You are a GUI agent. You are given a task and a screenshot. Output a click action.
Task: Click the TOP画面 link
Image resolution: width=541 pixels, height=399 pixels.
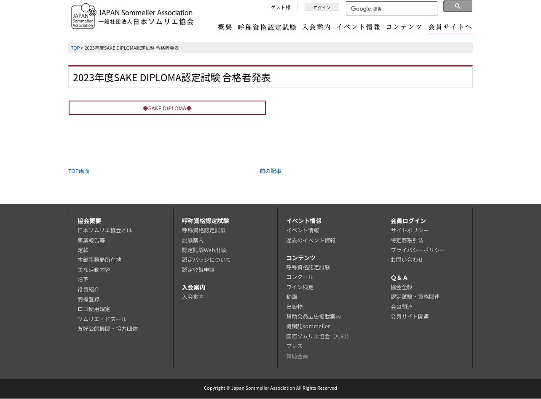pyautogui.click(x=79, y=171)
